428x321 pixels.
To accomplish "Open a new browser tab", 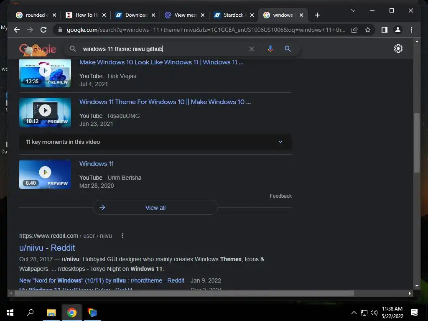I will pyautogui.click(x=317, y=15).
